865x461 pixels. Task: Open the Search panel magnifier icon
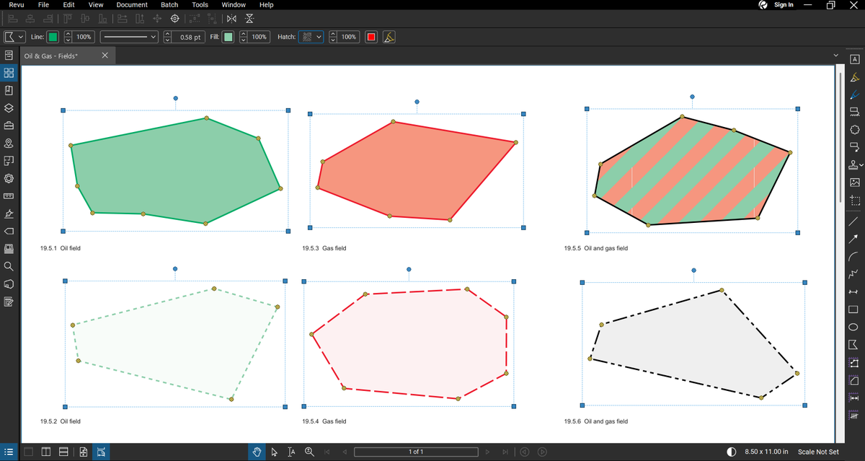tap(9, 266)
